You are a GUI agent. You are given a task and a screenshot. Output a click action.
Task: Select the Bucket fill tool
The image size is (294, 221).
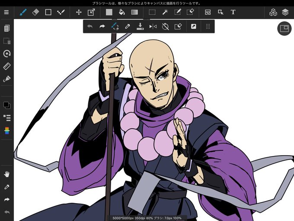(121, 13)
